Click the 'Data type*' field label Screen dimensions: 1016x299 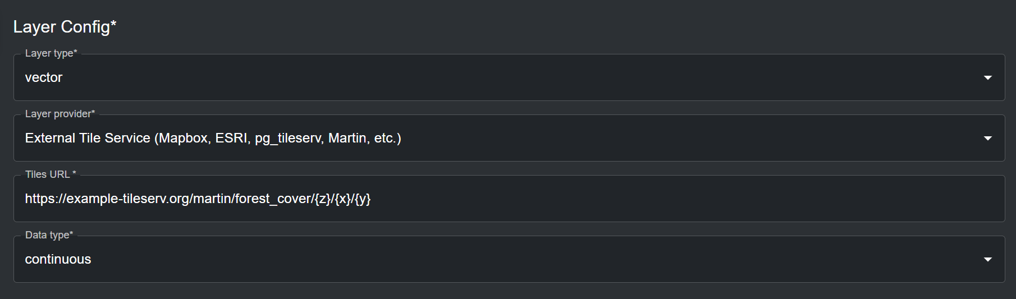pyautogui.click(x=49, y=235)
